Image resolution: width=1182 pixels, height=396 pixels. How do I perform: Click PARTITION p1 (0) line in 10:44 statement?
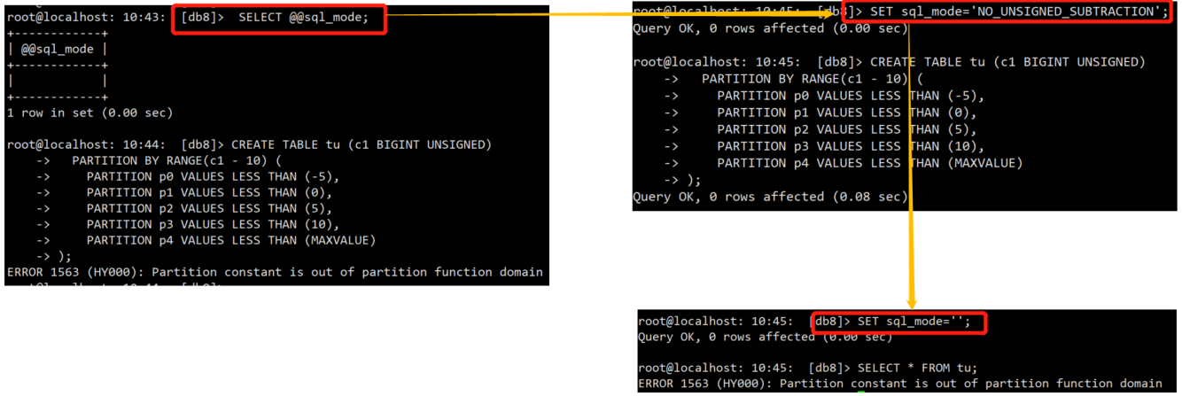[x=210, y=192]
